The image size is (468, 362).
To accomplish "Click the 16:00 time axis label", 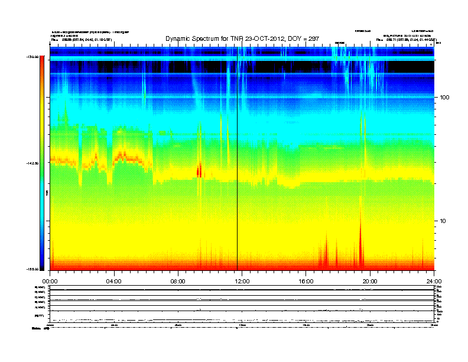I will click(306, 282).
